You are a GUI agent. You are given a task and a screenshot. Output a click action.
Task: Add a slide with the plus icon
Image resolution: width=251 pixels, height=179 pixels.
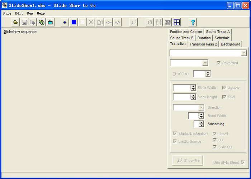coord(65,22)
